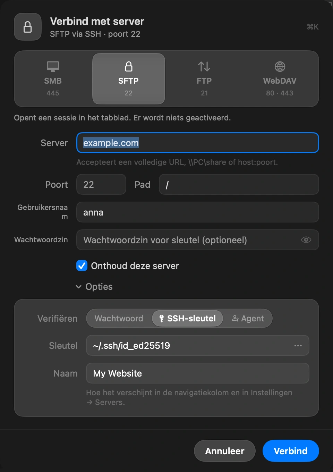Show passphrase with the eye icon

coord(306,240)
